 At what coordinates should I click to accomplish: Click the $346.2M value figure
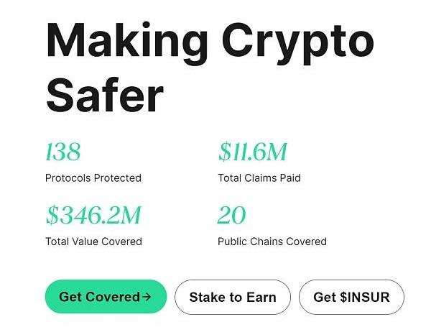93,215
